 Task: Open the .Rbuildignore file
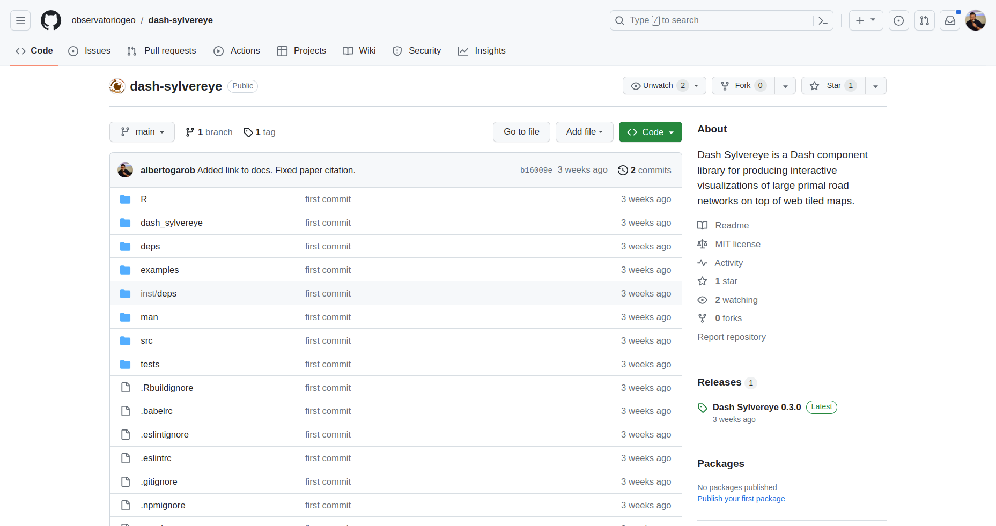pos(167,388)
